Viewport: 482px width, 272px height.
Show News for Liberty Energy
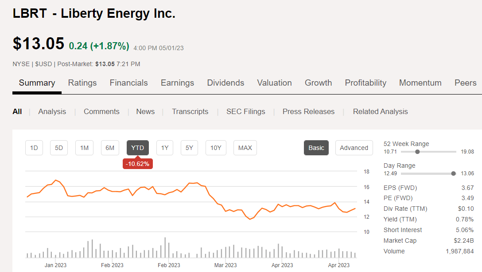(x=145, y=111)
